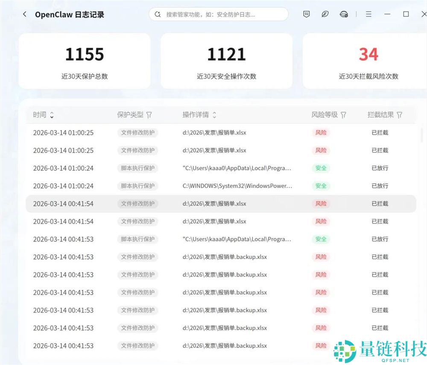This screenshot has height=365, width=427.
Task: Select the OpenClaw 日志记录 title
Action: [x=70, y=14]
